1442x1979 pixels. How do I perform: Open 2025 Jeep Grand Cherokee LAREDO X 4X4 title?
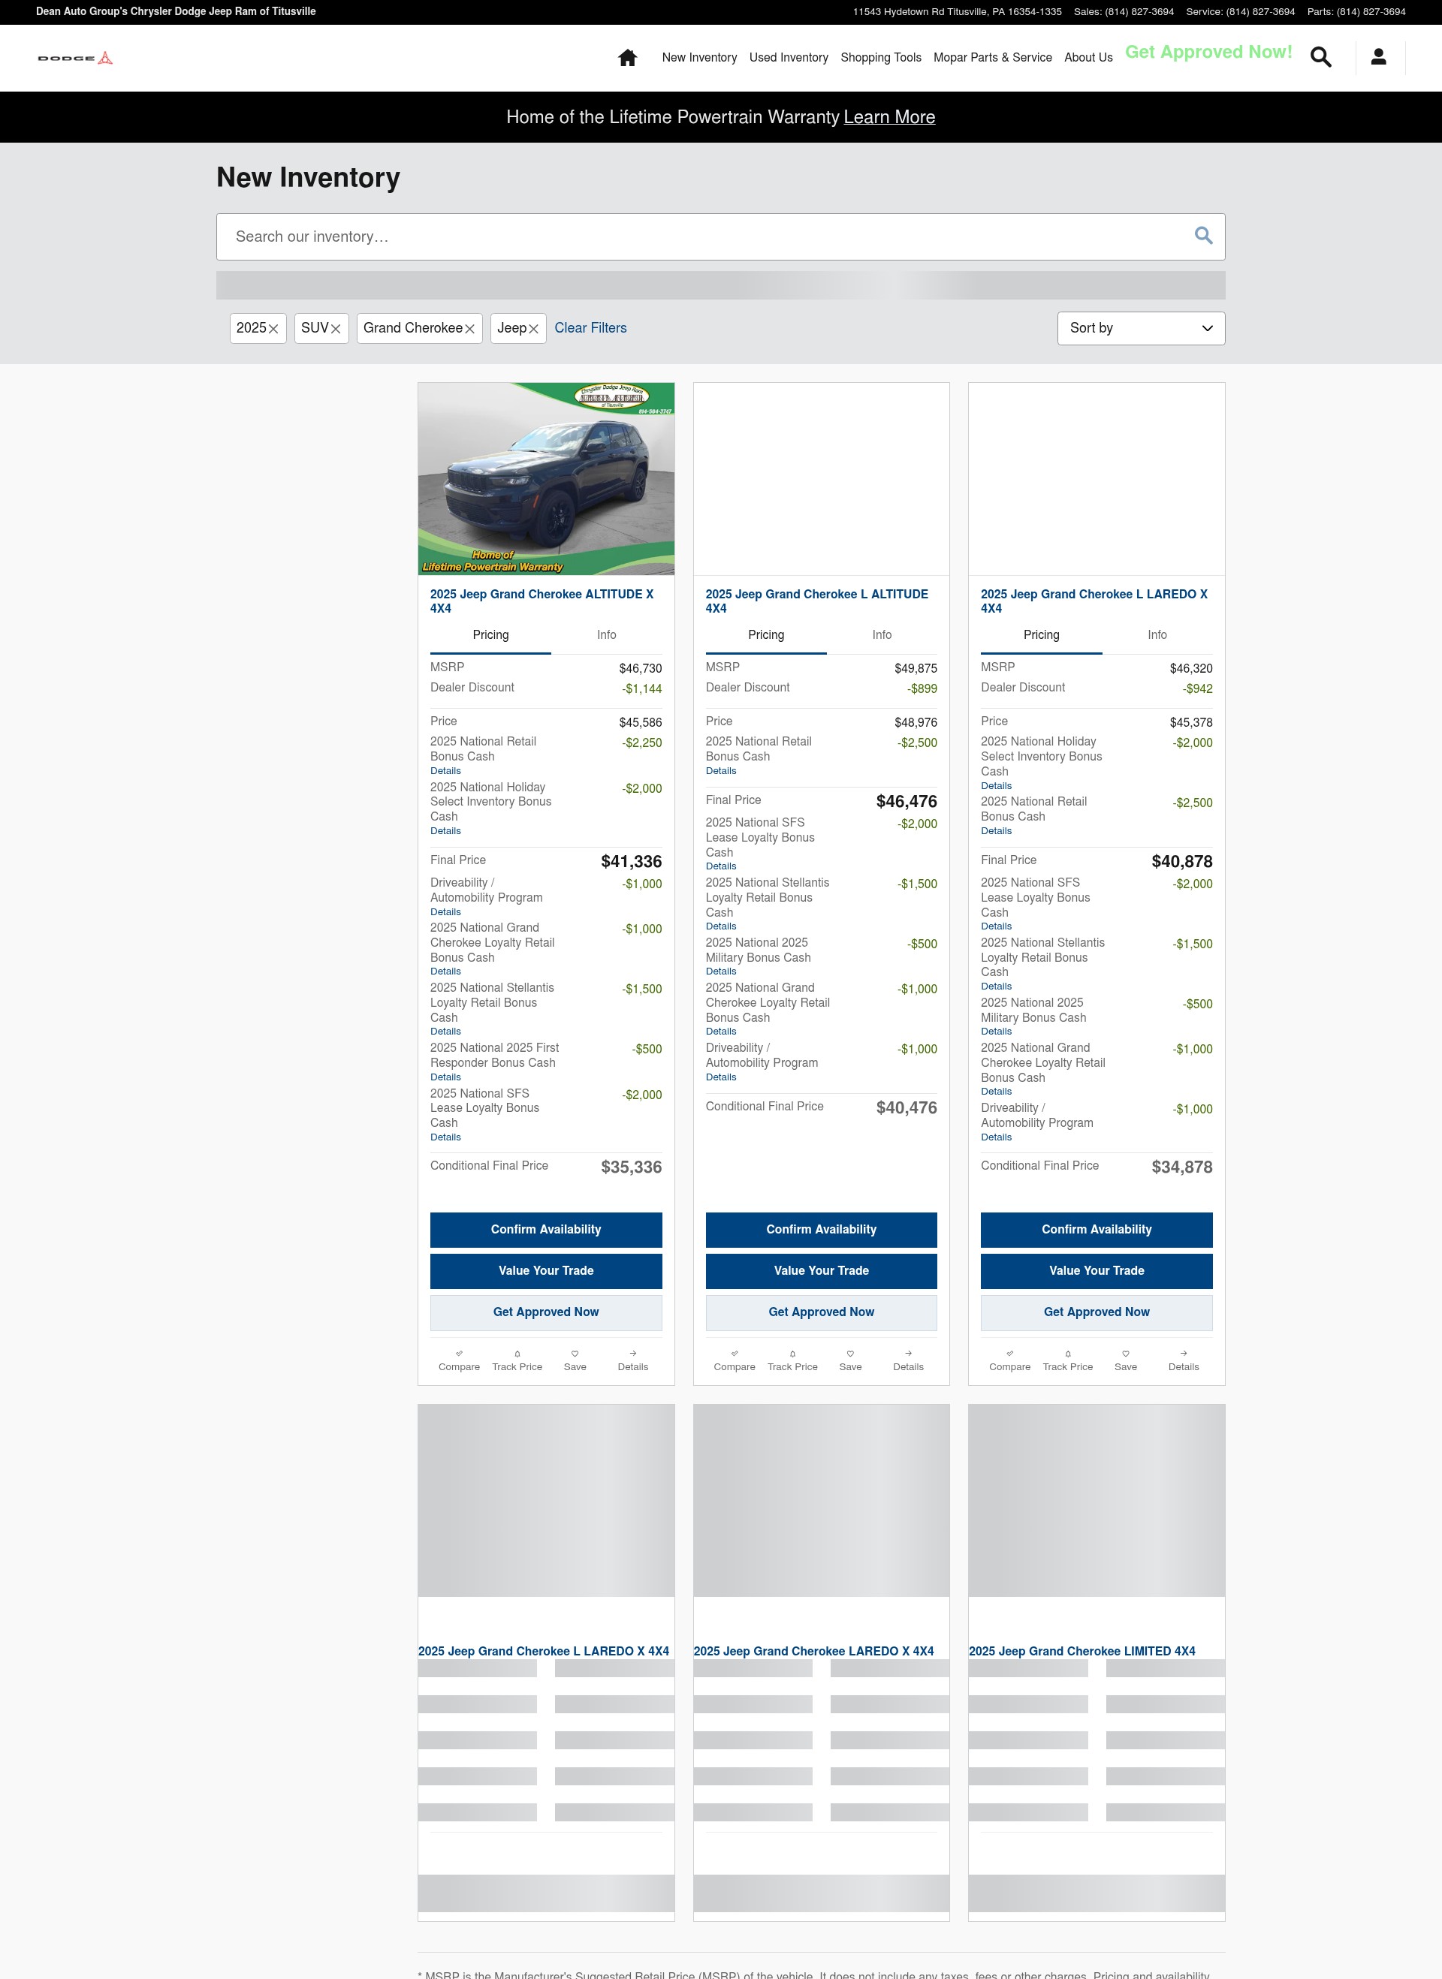point(813,1651)
